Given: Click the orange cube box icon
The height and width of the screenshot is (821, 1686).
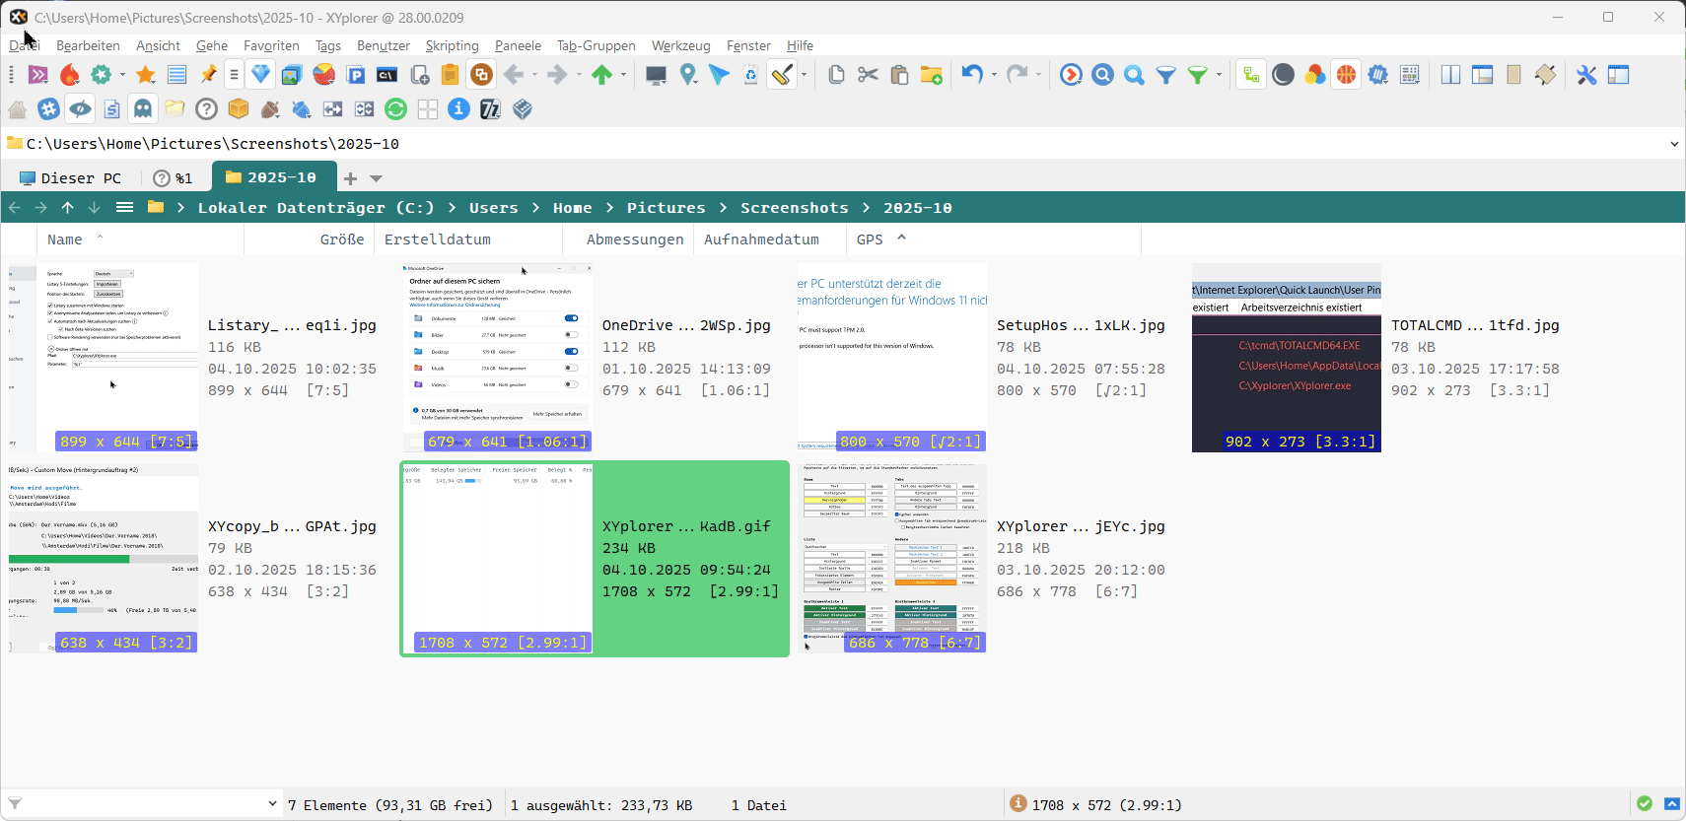Looking at the screenshot, I should click(238, 109).
